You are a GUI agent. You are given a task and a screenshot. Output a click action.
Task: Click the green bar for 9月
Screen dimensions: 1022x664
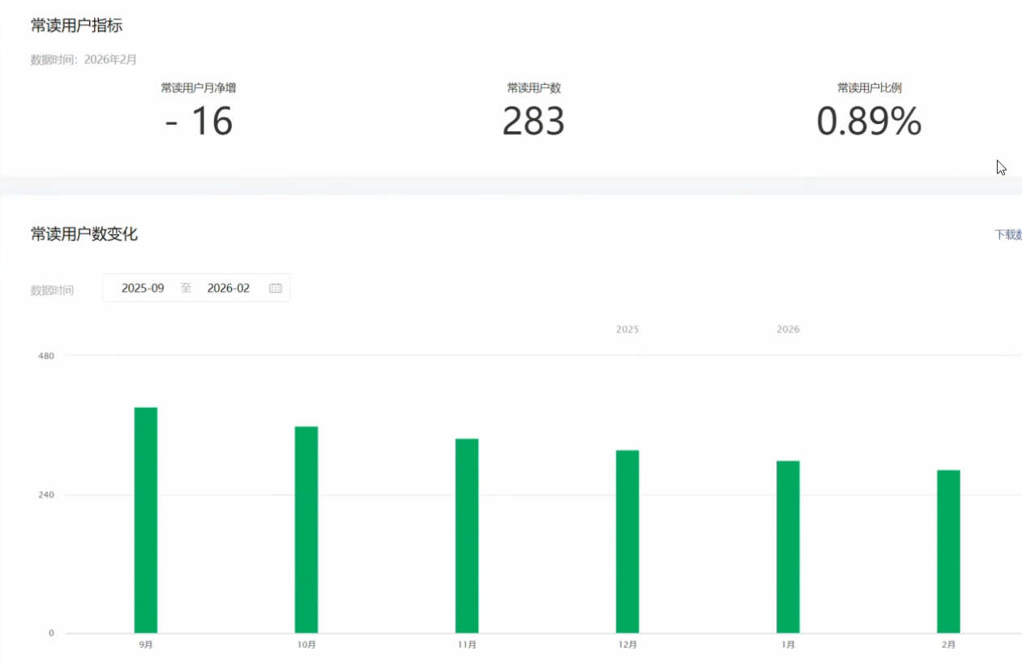146,520
